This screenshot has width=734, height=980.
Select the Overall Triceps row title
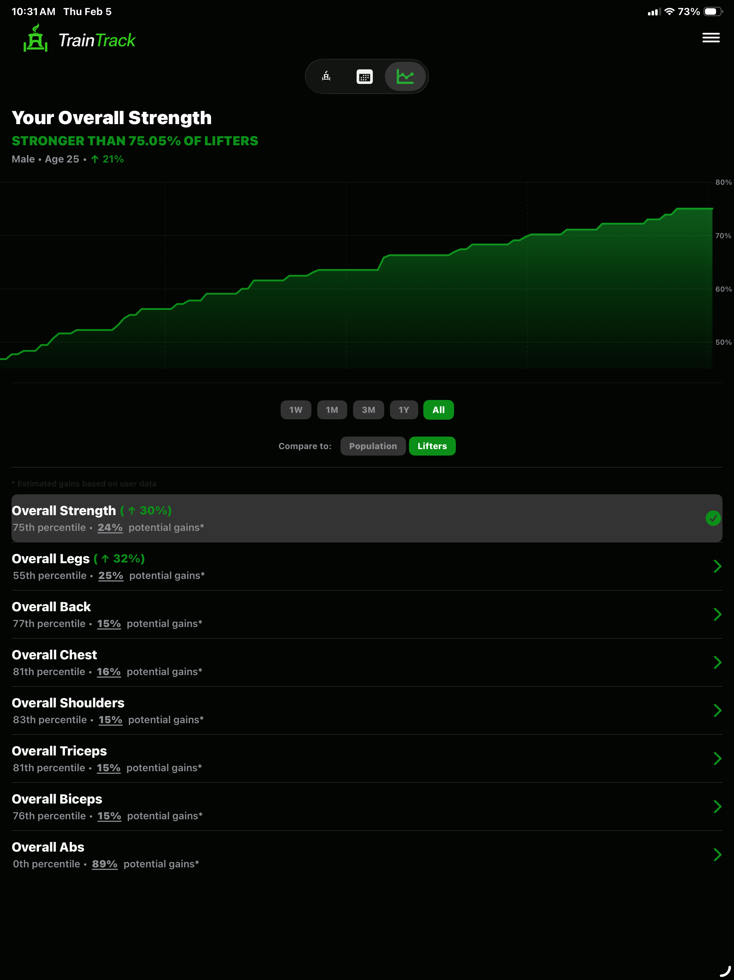[59, 751]
